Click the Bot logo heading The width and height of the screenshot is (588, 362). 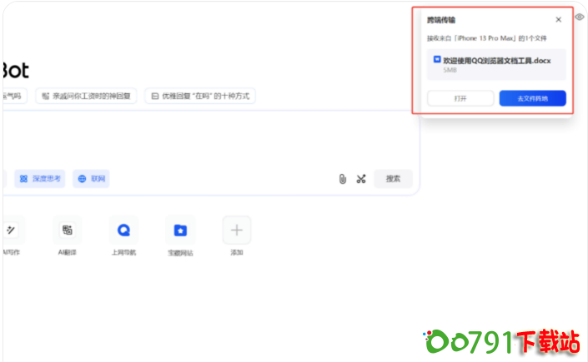15,70
